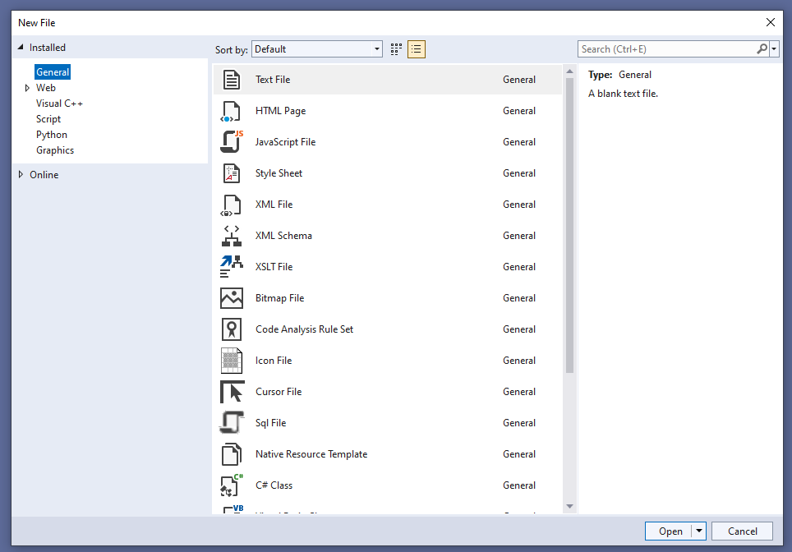
Task: Click the General type of Sql File row
Action: click(518, 423)
